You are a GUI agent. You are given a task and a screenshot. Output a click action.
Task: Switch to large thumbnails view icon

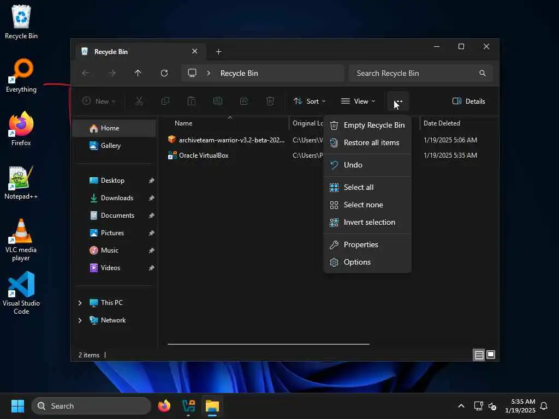(x=491, y=355)
